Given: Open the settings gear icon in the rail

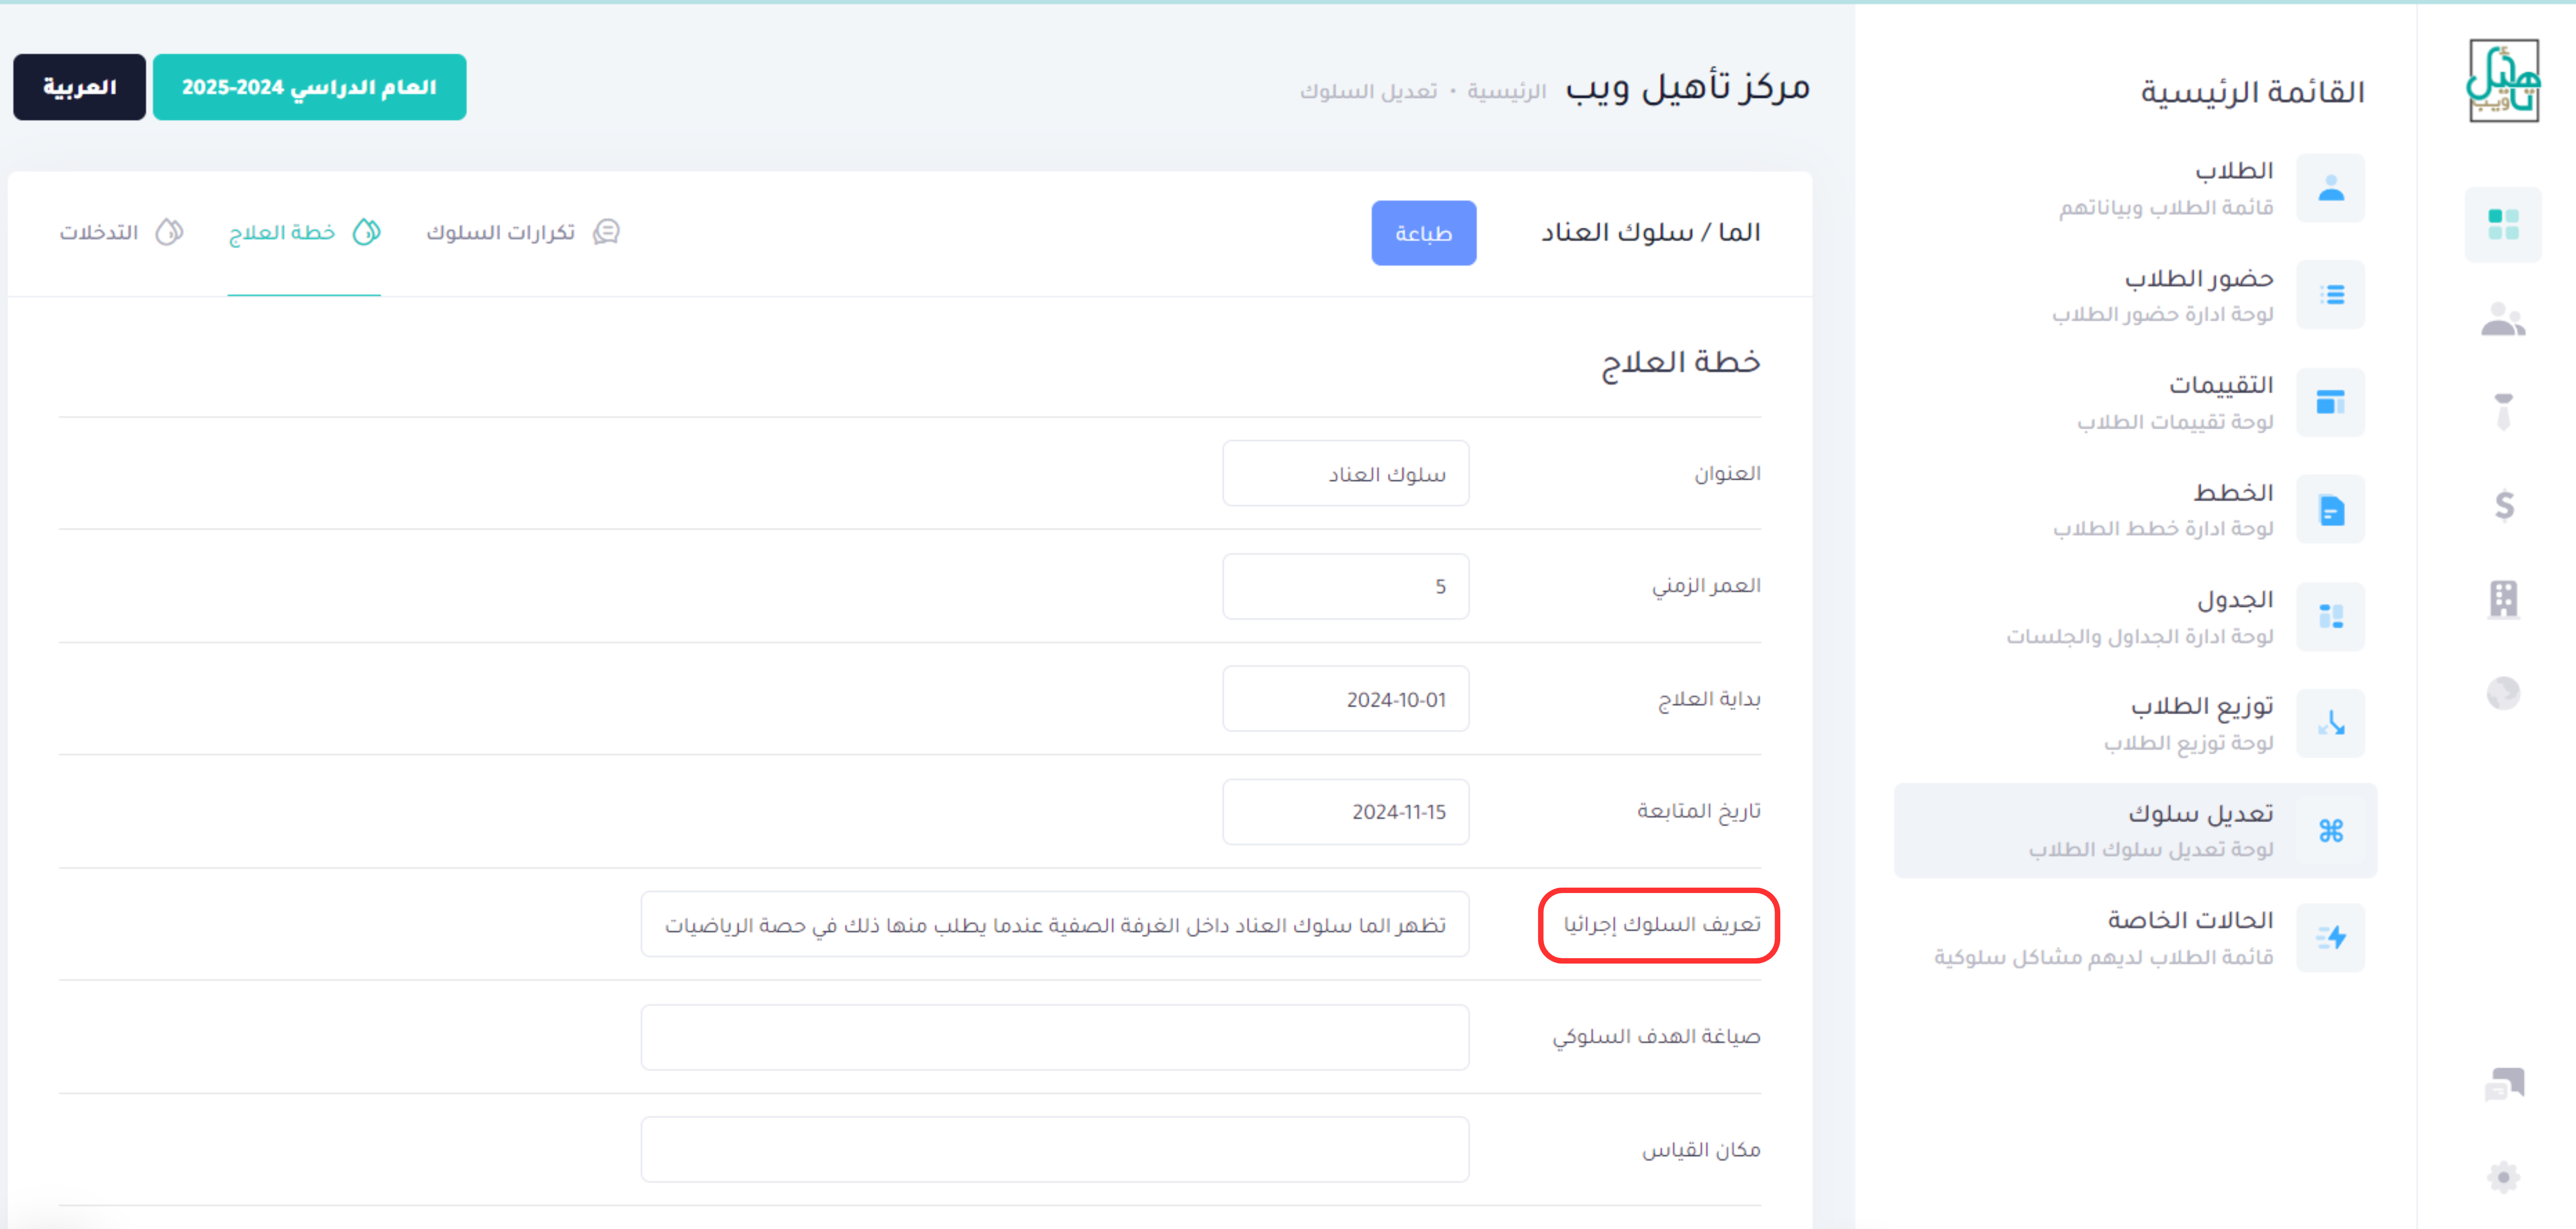Looking at the screenshot, I should (2503, 1177).
